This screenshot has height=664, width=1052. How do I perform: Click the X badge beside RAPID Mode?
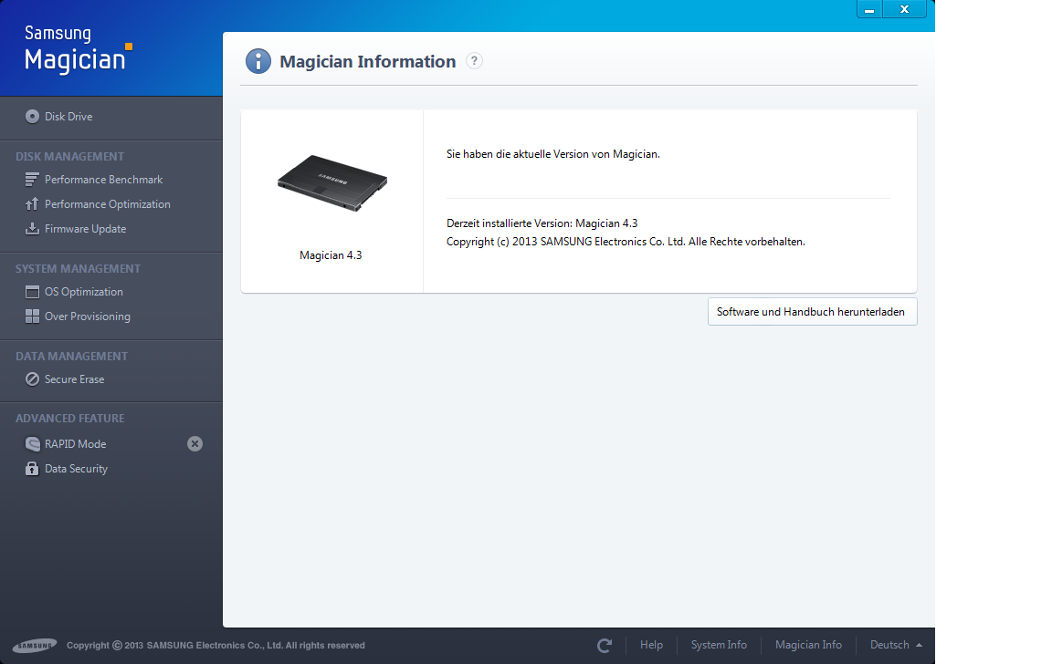point(195,444)
